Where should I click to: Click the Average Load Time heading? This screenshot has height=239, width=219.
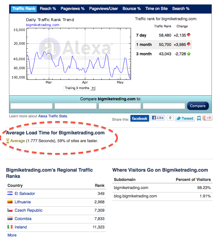tap(55, 133)
